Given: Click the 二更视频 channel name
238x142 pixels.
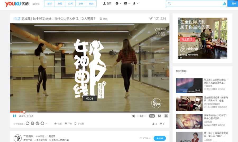Looking at the screenshot, I should point(28,136).
